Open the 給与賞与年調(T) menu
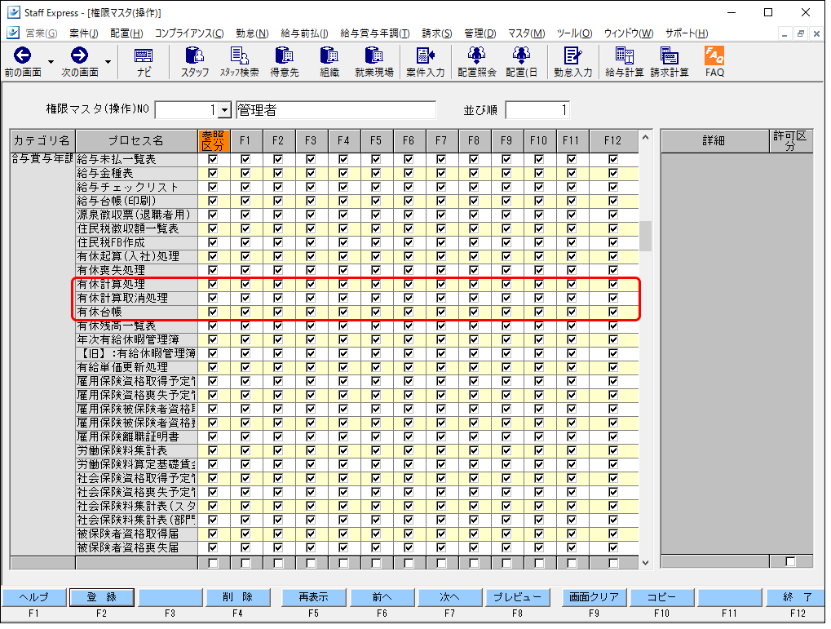The width and height of the screenshot is (831, 629). pyautogui.click(x=374, y=33)
